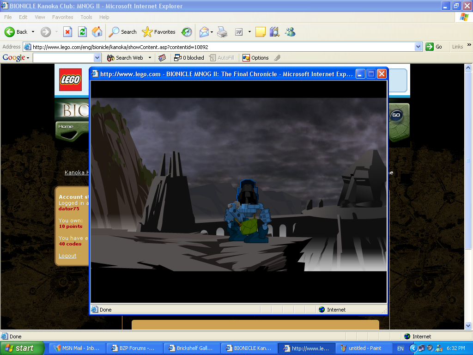Click the Logout link in account box
Screen dimensions: 473x355
(67, 256)
